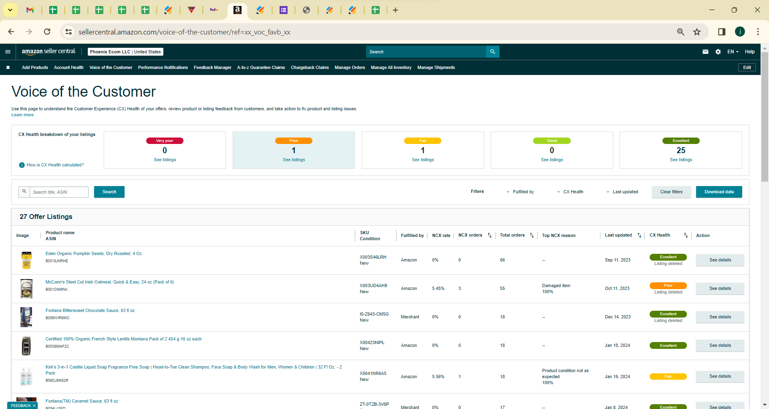Click the Poor CX Health badge for McCann's

(x=668, y=286)
